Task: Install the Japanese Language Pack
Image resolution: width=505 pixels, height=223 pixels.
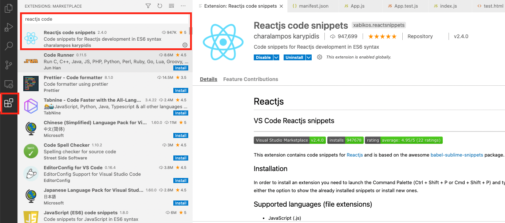Action: [x=181, y=203]
